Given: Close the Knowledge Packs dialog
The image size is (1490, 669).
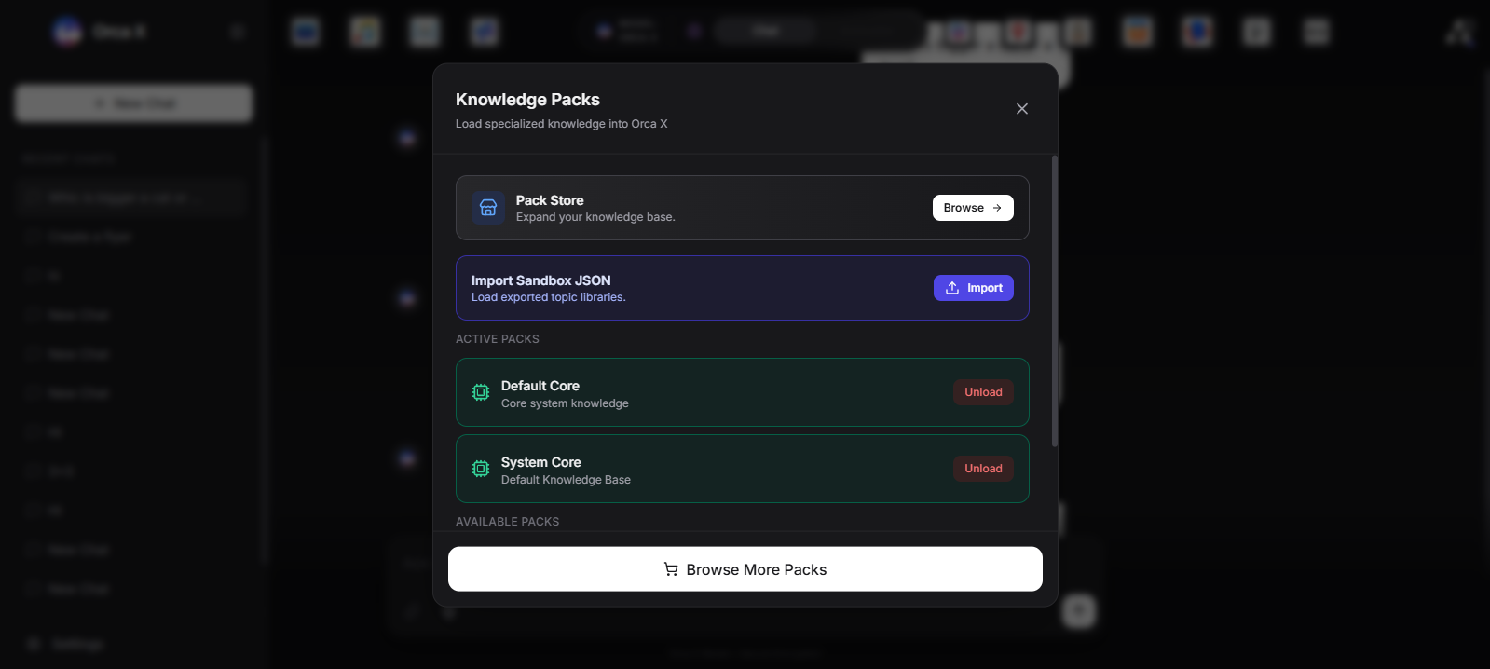Looking at the screenshot, I should coord(1022,109).
